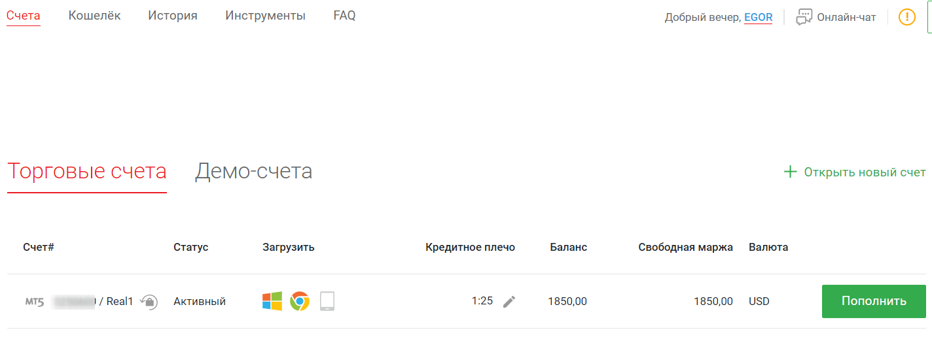Viewport: 932px width, 339px height.
Task: Click the green plus icon
Action: tap(791, 172)
